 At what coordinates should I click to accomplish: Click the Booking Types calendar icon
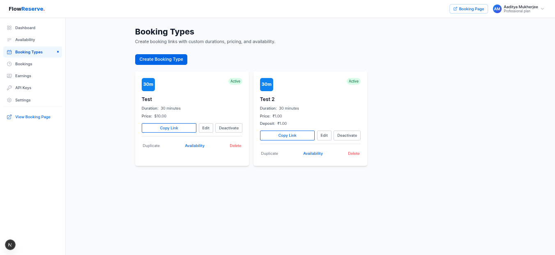[x=9, y=52]
